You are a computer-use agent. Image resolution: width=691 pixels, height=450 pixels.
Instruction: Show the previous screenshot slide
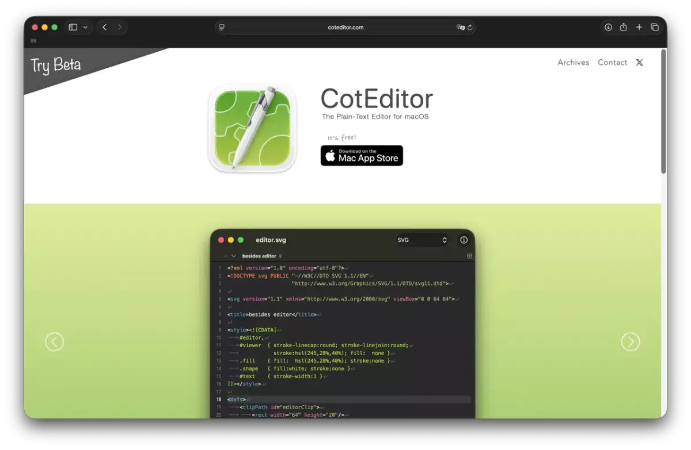tap(54, 342)
